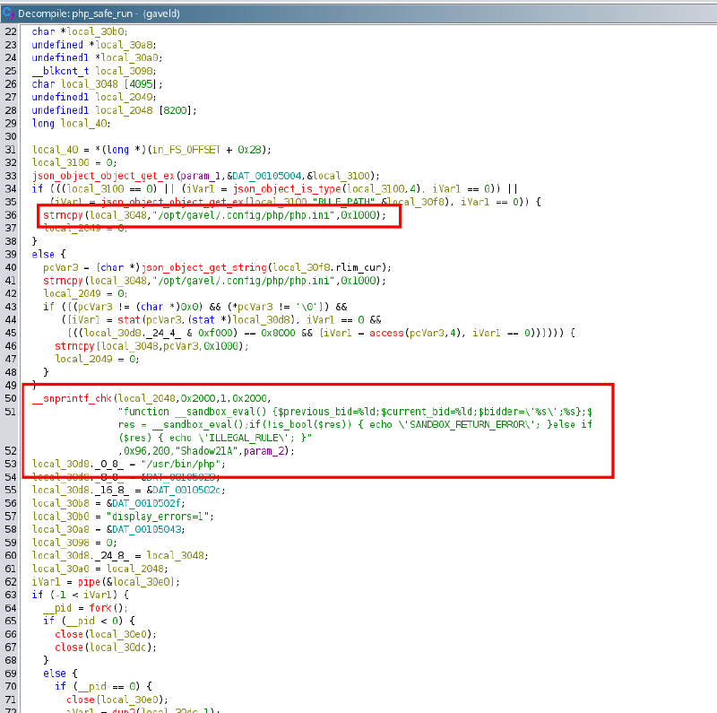Select __snprintf_chk call on line 50
Image resolution: width=717 pixels, height=713 pixels.
tap(73, 398)
